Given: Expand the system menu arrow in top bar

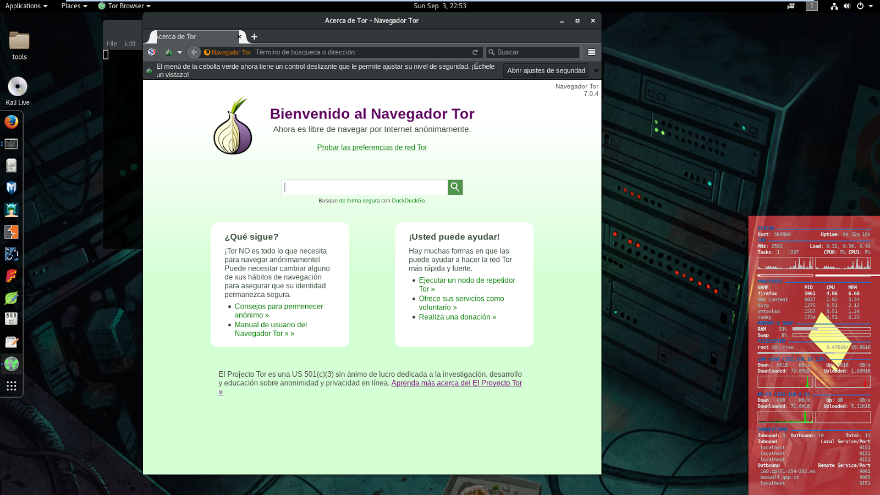Looking at the screenshot, I should [x=871, y=6].
